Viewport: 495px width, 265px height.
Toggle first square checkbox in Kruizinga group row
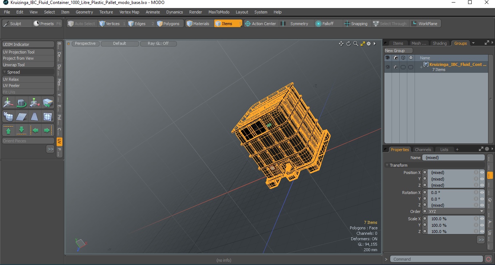(x=403, y=67)
